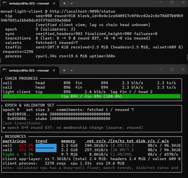Click the EPOCH & VALIDATOR SET header
Image resolution: width=188 pixels, height=178 pixels.
(x=30, y=105)
